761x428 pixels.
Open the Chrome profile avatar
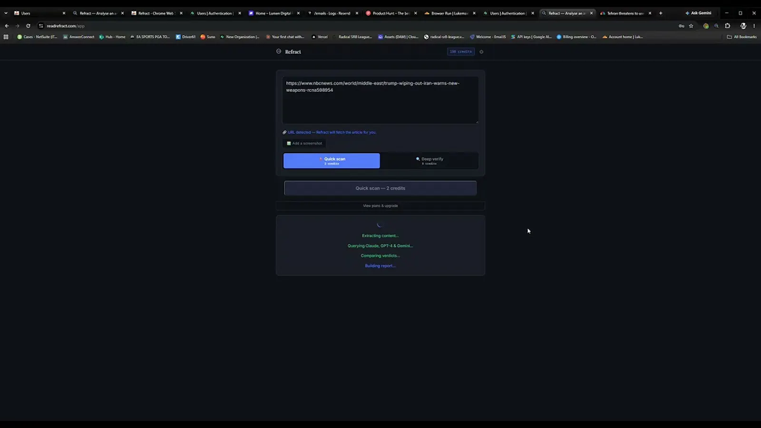(743, 26)
